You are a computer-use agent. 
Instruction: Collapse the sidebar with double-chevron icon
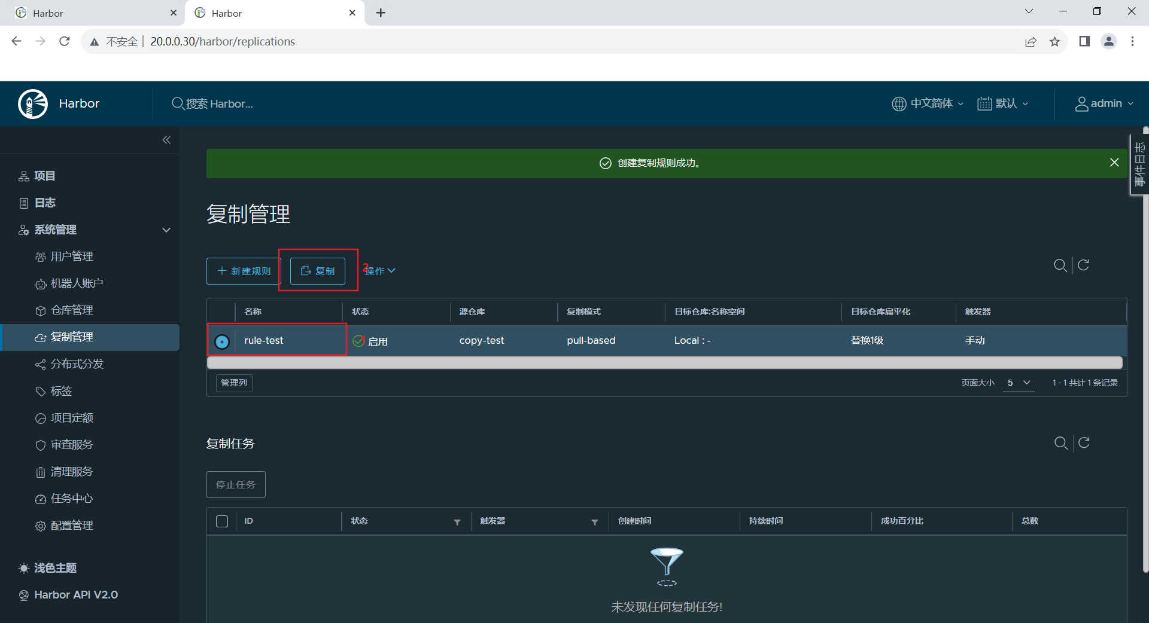click(166, 140)
